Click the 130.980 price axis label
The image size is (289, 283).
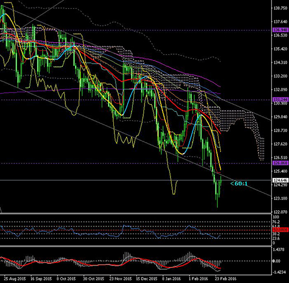280,103
